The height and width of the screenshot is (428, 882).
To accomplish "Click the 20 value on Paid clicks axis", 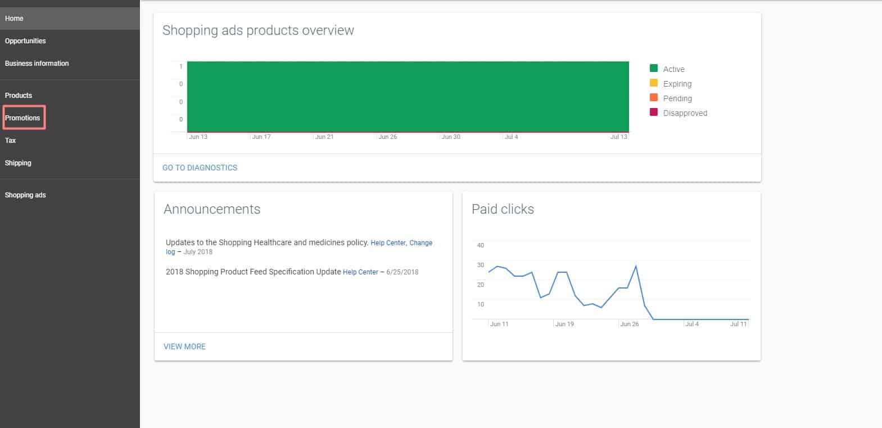I will pyautogui.click(x=480, y=285).
